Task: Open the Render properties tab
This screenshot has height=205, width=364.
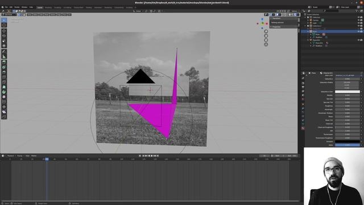Action: point(303,83)
